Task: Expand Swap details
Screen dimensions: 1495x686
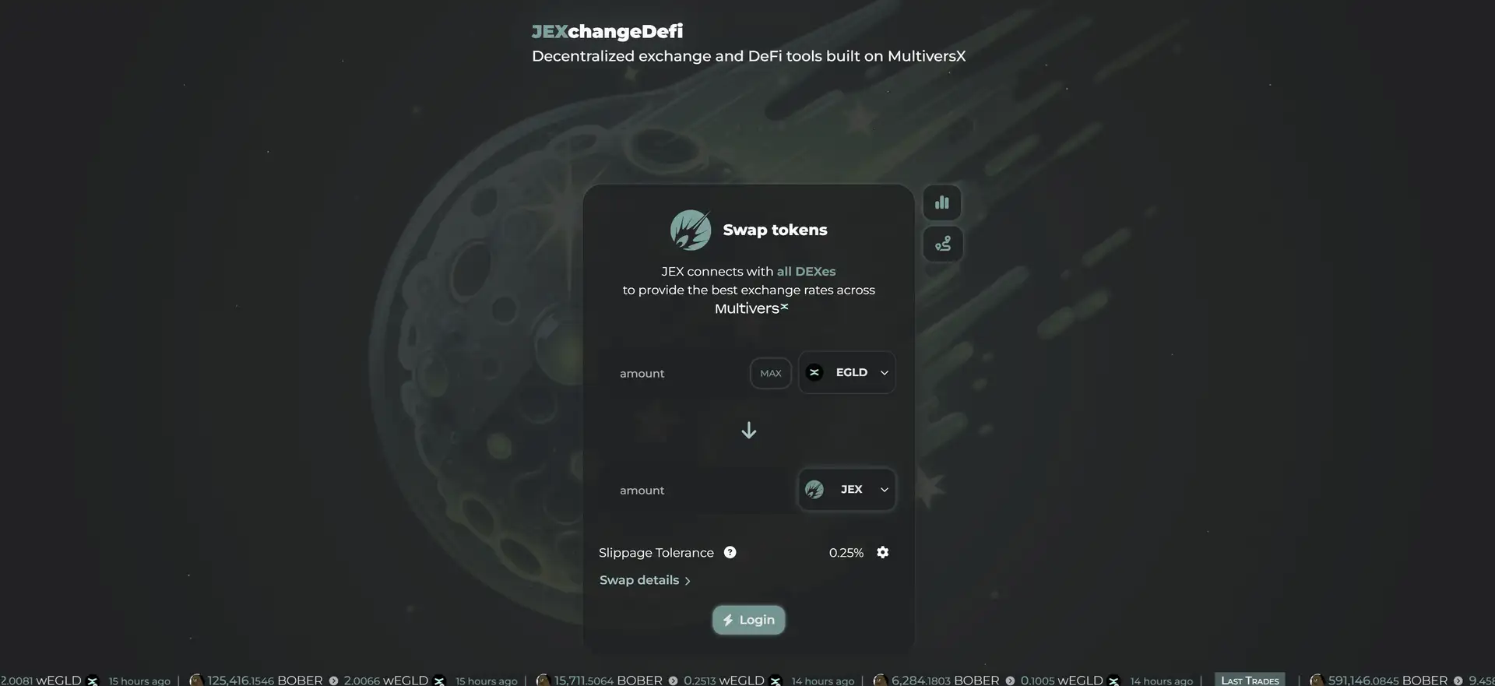Action: [645, 580]
